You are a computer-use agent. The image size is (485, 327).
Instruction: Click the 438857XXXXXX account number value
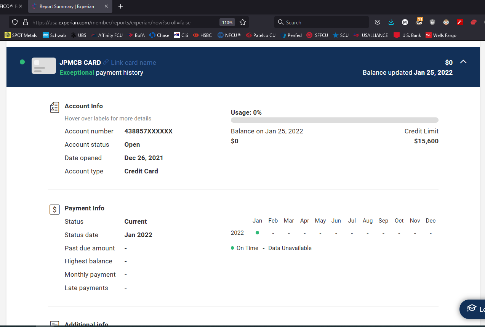[149, 131]
